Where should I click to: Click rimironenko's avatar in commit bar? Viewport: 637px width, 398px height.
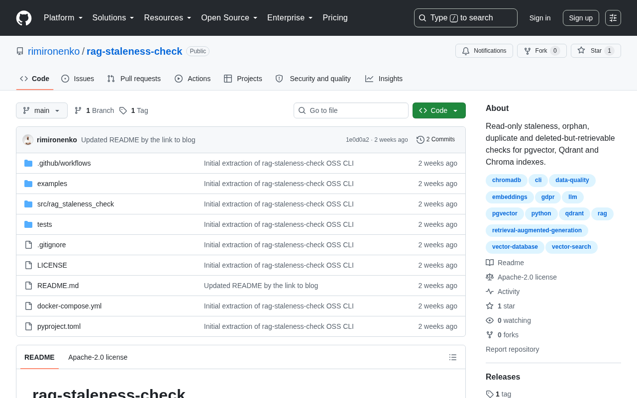tap(28, 140)
